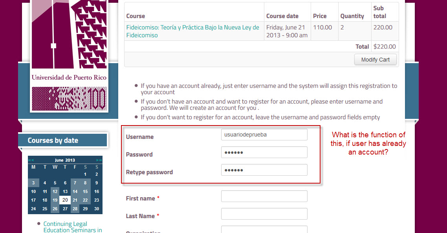Click the Modify Cart button
The image size is (447, 233).
(375, 60)
